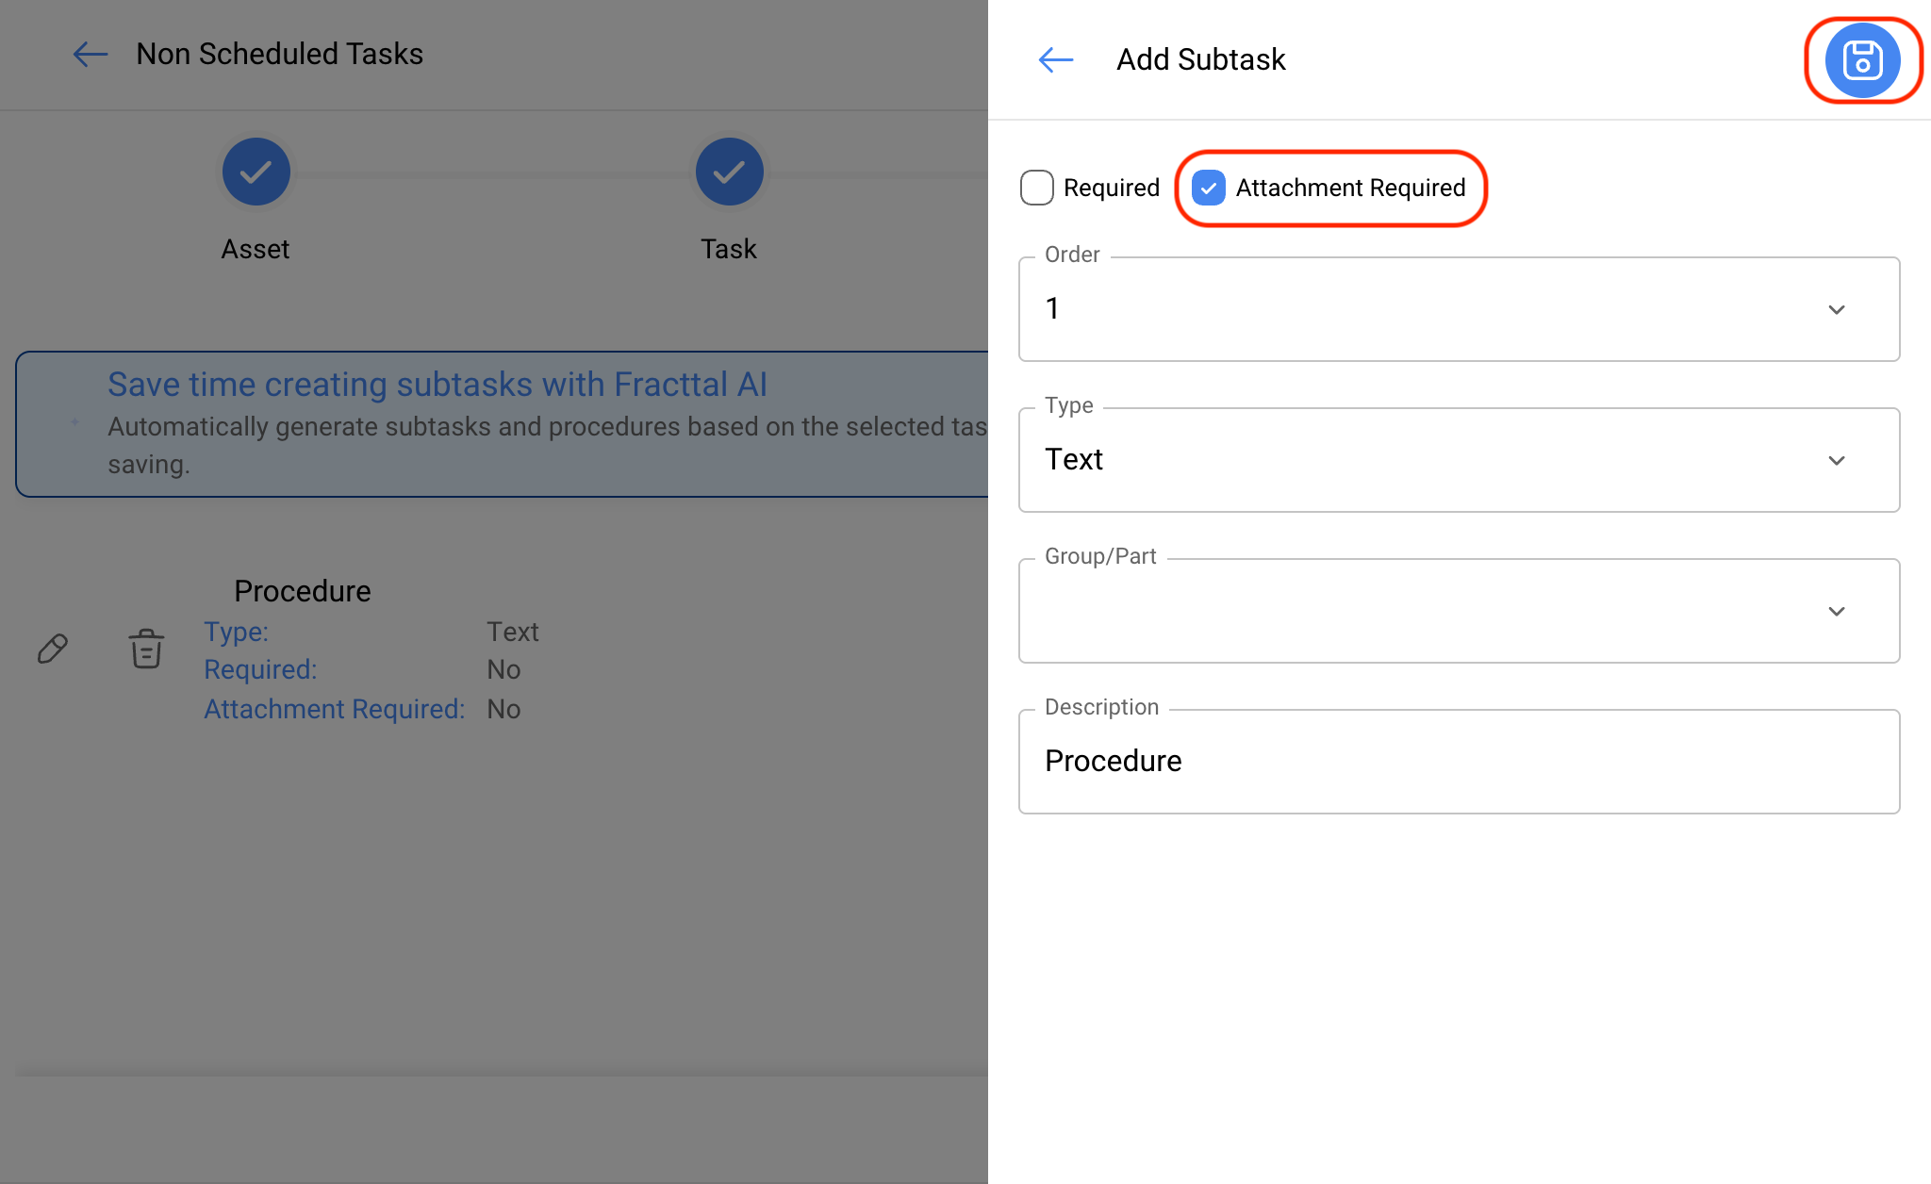Select the Procedure subtask title

tap(303, 591)
